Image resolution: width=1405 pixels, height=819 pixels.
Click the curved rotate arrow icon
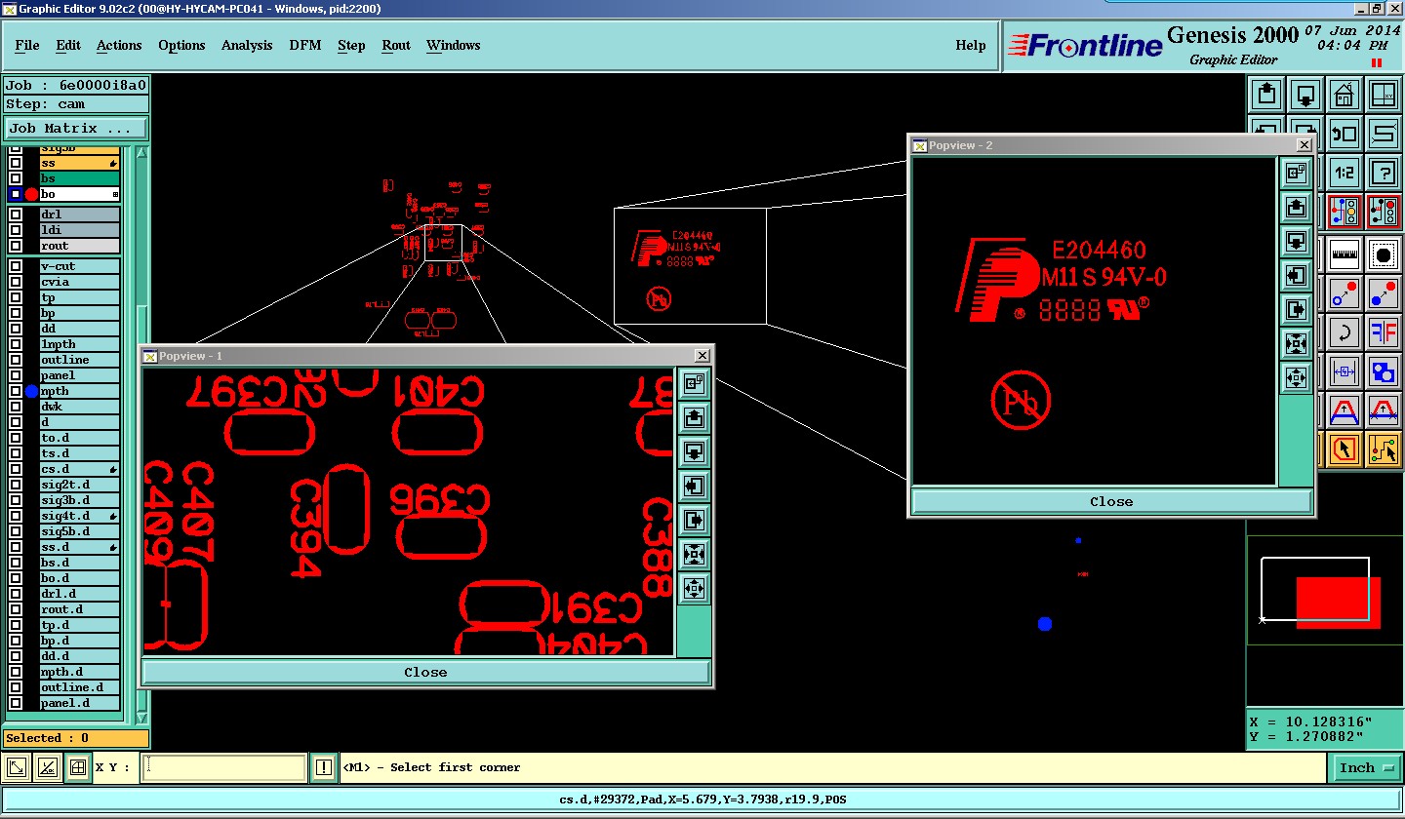click(1345, 332)
